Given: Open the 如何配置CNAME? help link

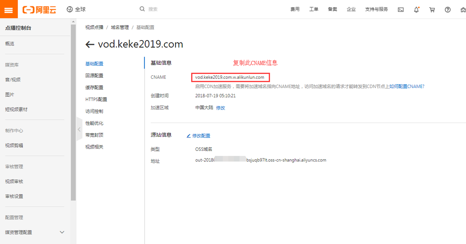Looking at the screenshot, I should point(407,87).
